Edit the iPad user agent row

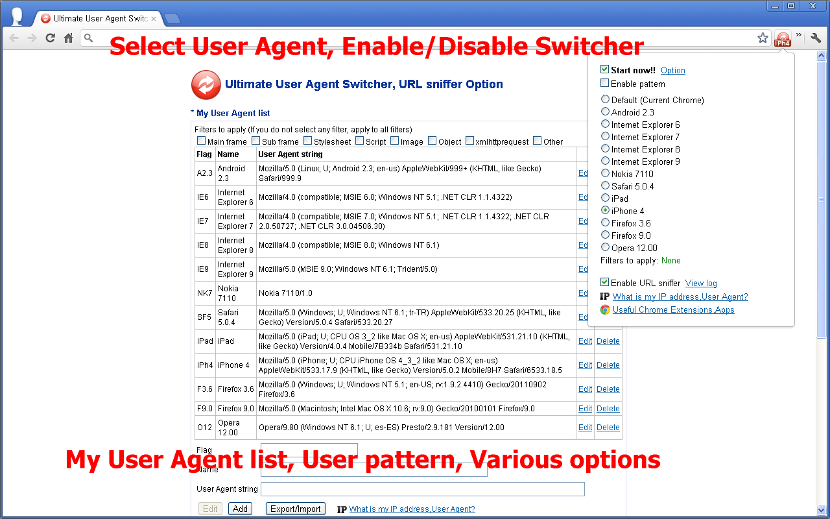[x=586, y=341]
